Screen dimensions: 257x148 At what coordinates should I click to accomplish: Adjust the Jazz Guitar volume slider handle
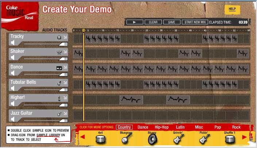[63, 120]
